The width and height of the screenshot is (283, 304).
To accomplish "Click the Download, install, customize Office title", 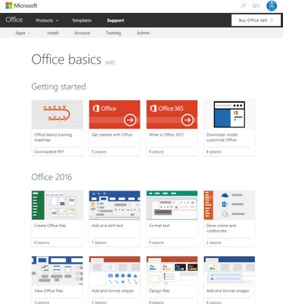I will 222,138.
